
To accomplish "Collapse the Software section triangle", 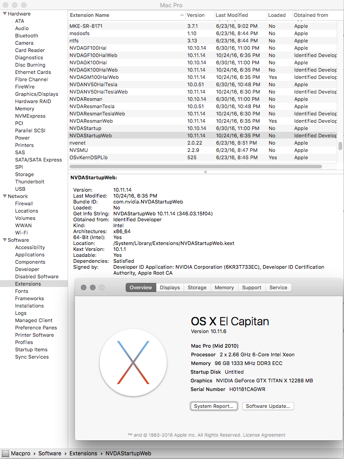I will [x=5, y=240].
